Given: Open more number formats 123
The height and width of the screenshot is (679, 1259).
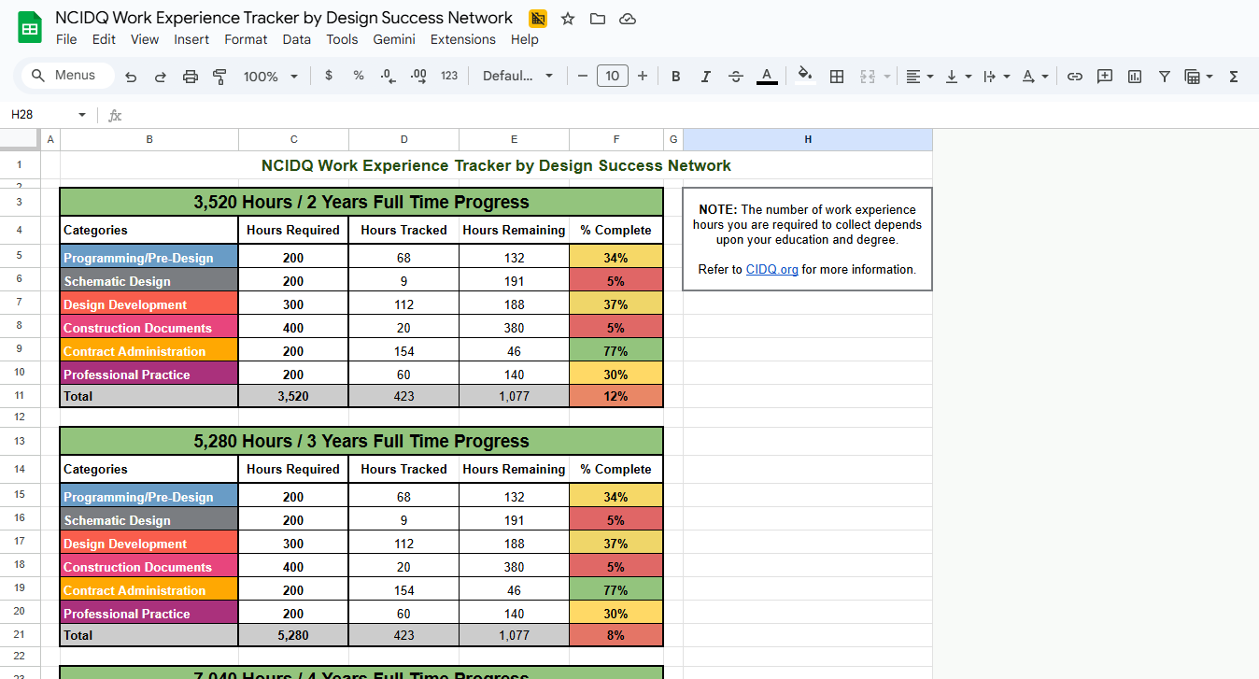Looking at the screenshot, I should 449,76.
